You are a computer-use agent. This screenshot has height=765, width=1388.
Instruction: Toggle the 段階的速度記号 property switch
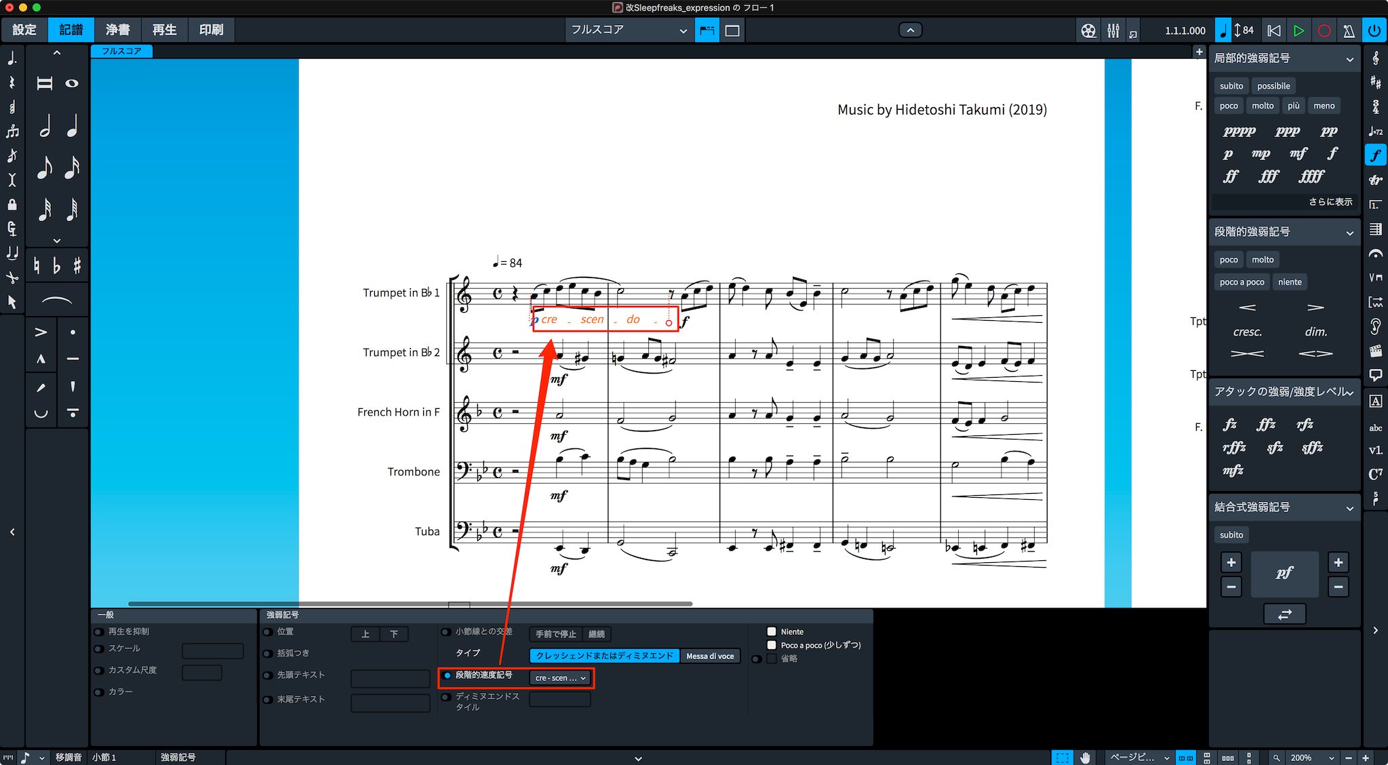tap(446, 675)
